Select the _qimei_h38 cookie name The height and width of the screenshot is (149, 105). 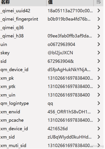(x=12, y=36)
